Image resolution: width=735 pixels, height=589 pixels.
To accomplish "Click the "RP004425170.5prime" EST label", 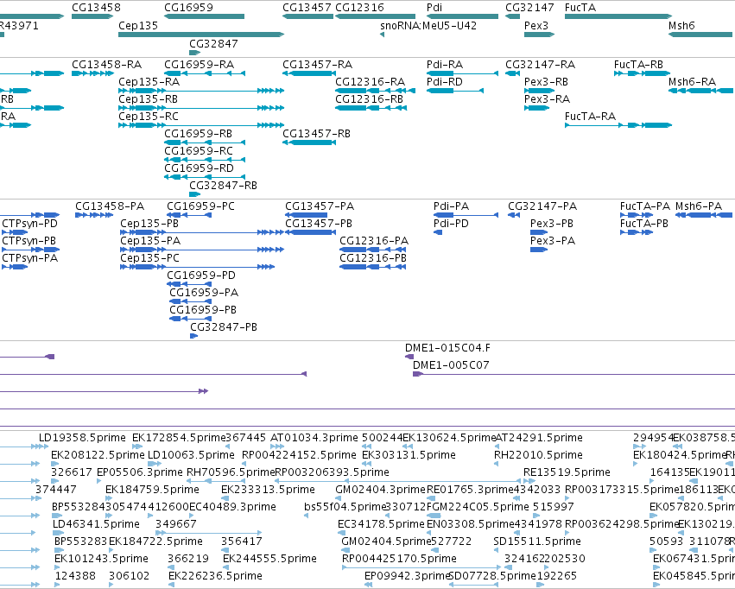I will (x=399, y=559).
